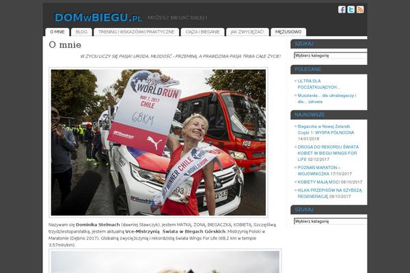Open the Jak zwyciężać! tab
Image resolution: width=410 pixels, height=273 pixels.
247,32
